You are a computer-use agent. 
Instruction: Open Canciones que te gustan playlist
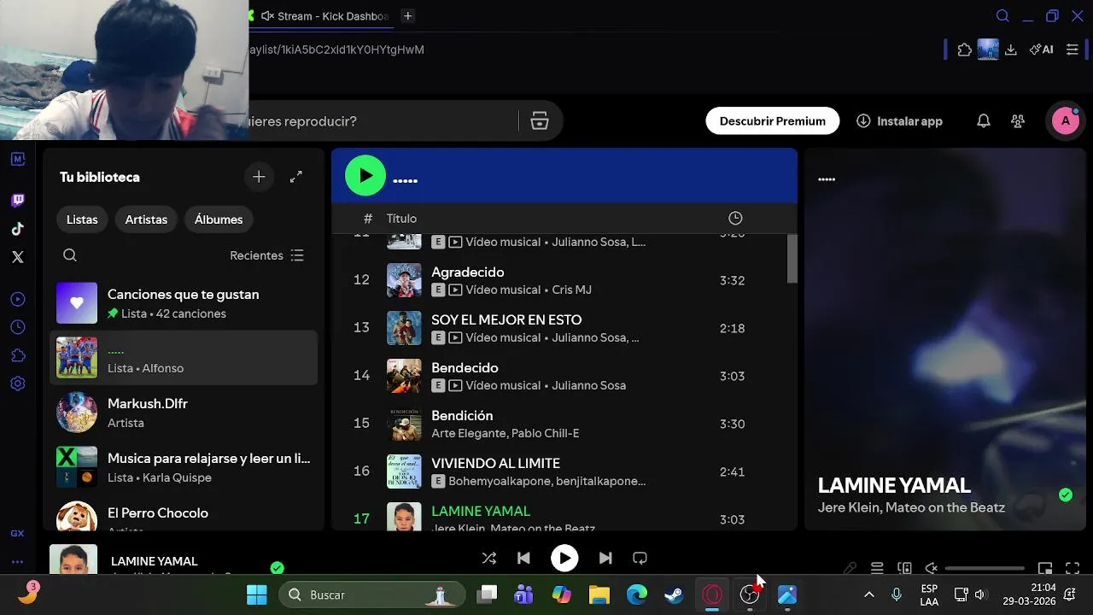pyautogui.click(x=184, y=303)
